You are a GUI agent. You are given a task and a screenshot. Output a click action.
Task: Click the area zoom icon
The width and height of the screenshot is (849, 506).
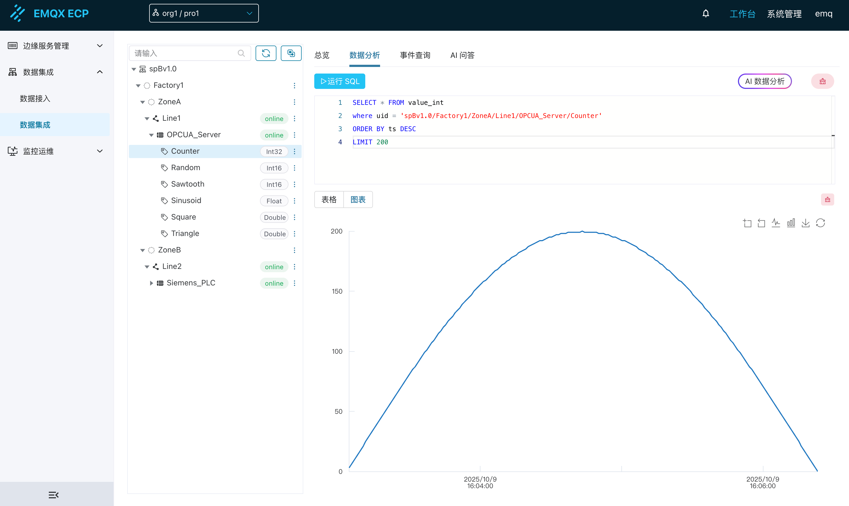point(747,223)
